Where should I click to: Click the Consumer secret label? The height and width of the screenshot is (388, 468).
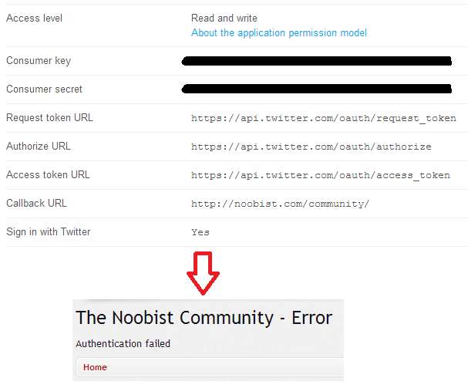click(x=44, y=89)
